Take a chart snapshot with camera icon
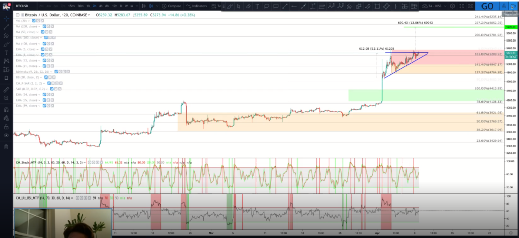The image size is (519, 238). (471, 6)
